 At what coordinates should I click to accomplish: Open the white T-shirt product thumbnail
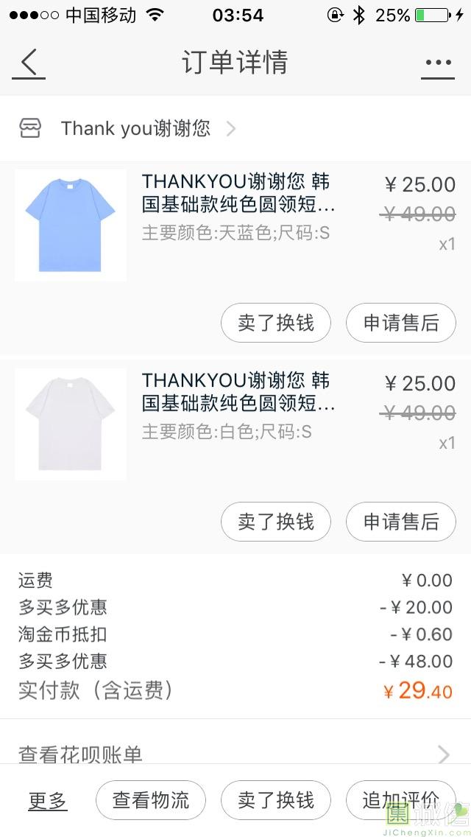71,424
